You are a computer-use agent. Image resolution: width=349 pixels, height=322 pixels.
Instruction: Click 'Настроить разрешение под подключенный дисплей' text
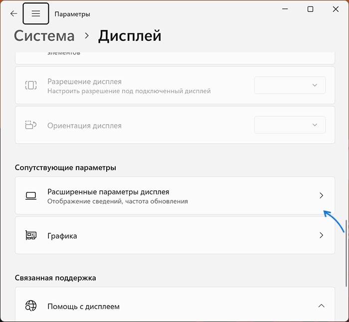[129, 91]
